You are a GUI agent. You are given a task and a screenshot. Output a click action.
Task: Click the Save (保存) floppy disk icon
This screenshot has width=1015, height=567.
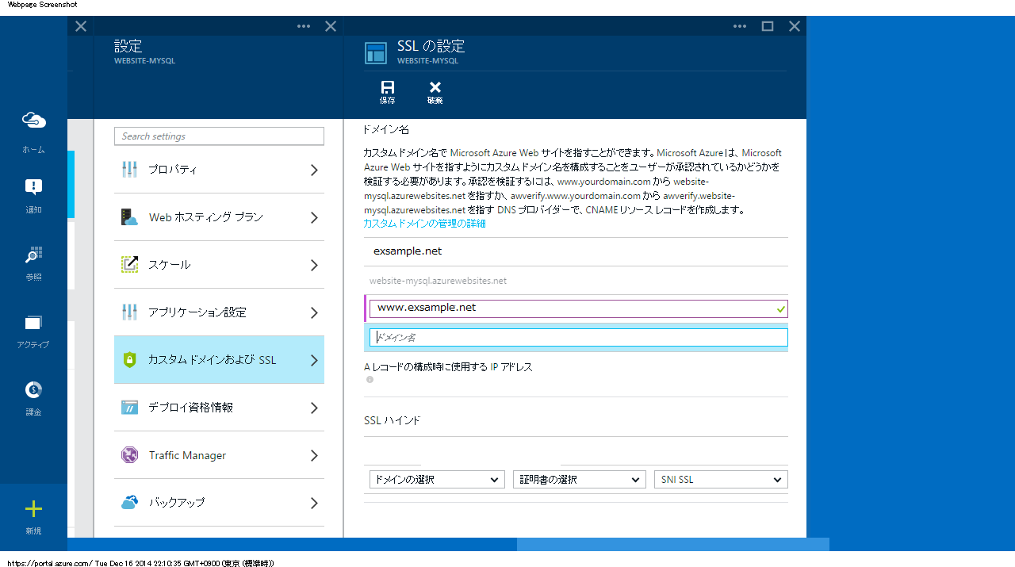point(387,88)
